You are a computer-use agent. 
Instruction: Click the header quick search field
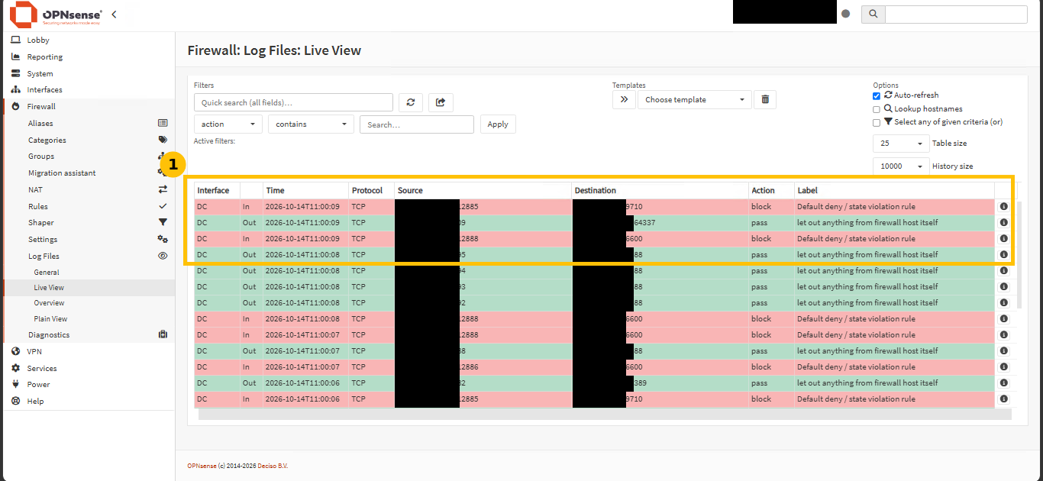point(956,14)
